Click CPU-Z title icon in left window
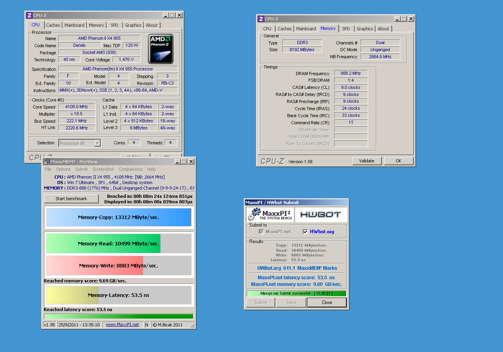The width and height of the screenshot is (503, 352). pos(29,15)
